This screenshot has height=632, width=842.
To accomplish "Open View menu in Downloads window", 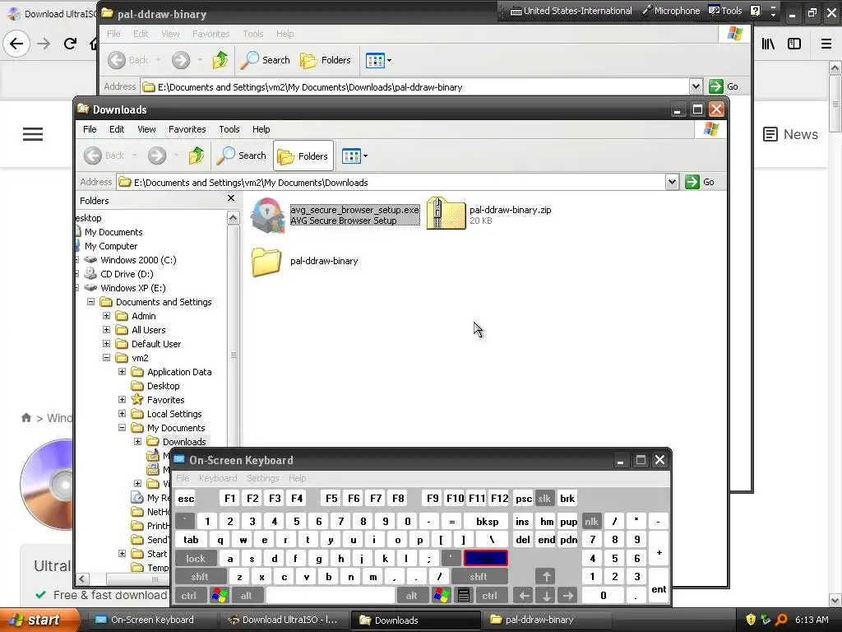I will (x=146, y=129).
